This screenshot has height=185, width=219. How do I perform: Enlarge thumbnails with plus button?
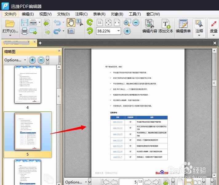pos(32,60)
